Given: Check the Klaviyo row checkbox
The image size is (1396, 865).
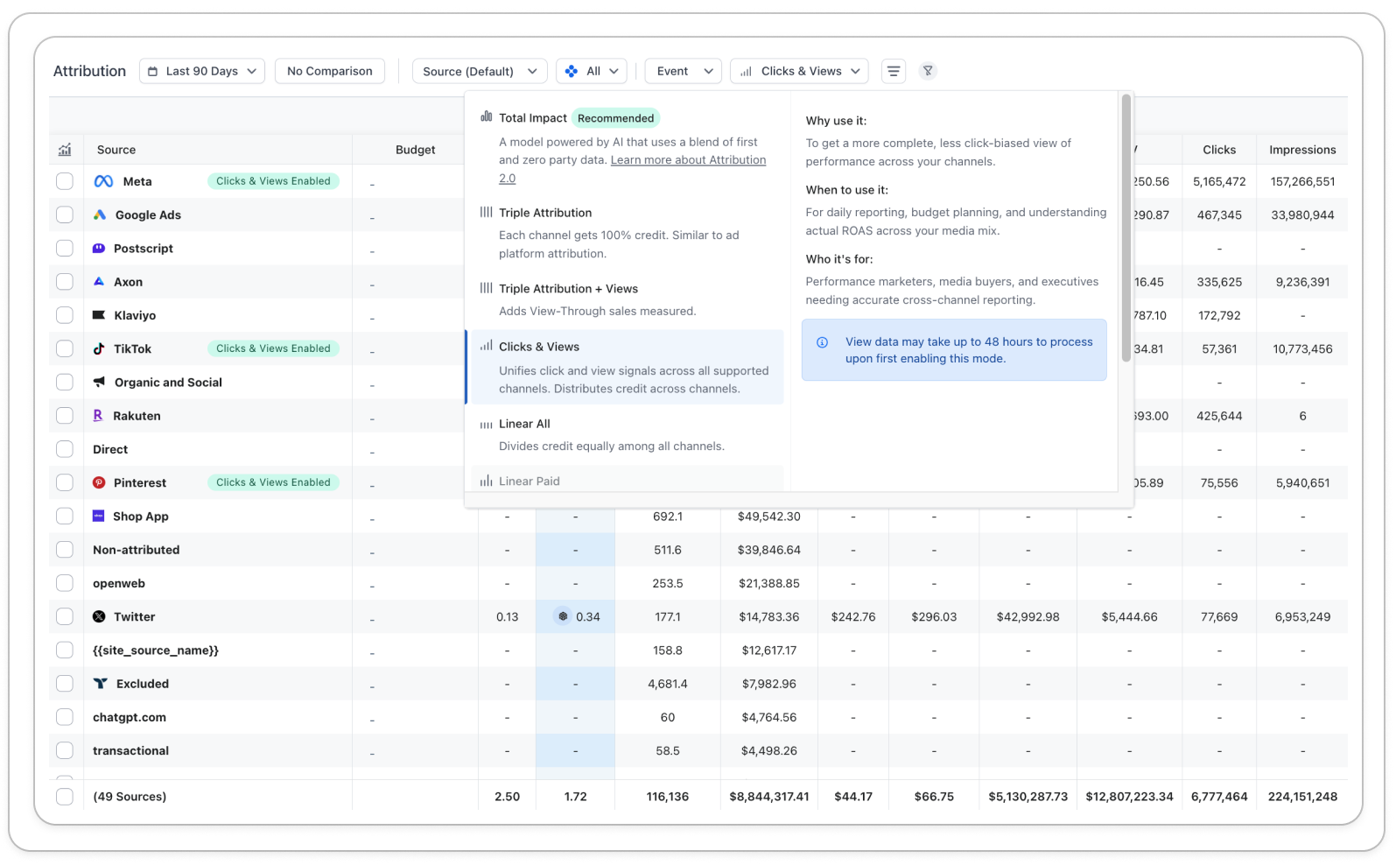Looking at the screenshot, I should point(65,315).
